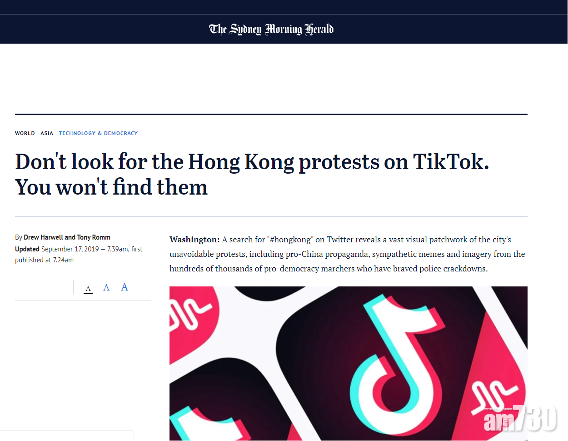The height and width of the screenshot is (441, 568).
Task: Click the "#hongkong" text in the paragraph
Action: tap(291, 240)
